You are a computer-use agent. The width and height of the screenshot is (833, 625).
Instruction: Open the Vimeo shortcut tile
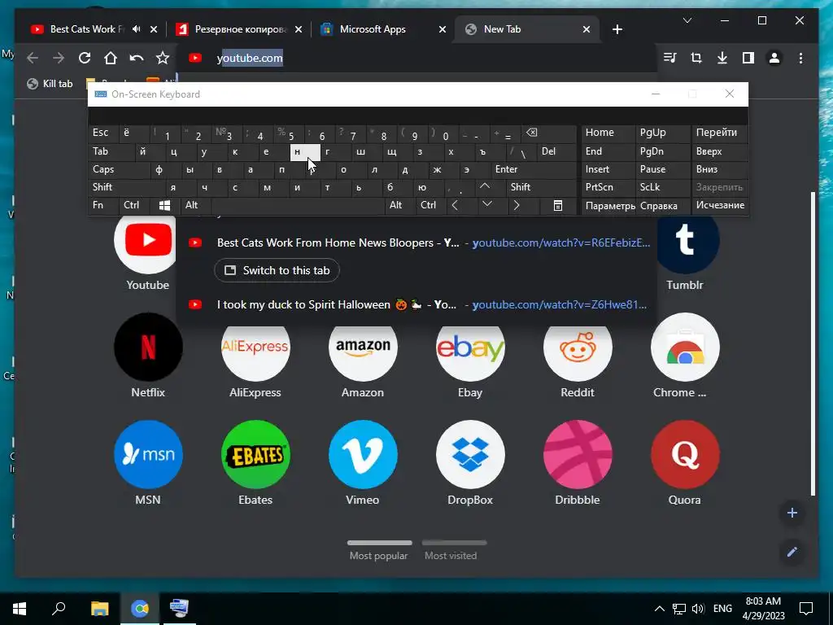tap(363, 454)
